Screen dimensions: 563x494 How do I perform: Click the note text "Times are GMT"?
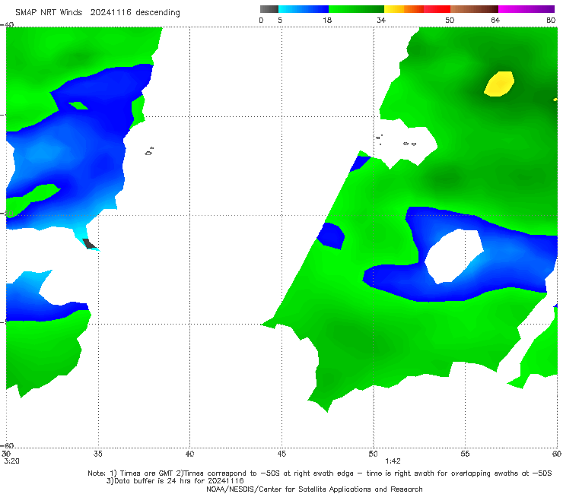pyautogui.click(x=147, y=473)
